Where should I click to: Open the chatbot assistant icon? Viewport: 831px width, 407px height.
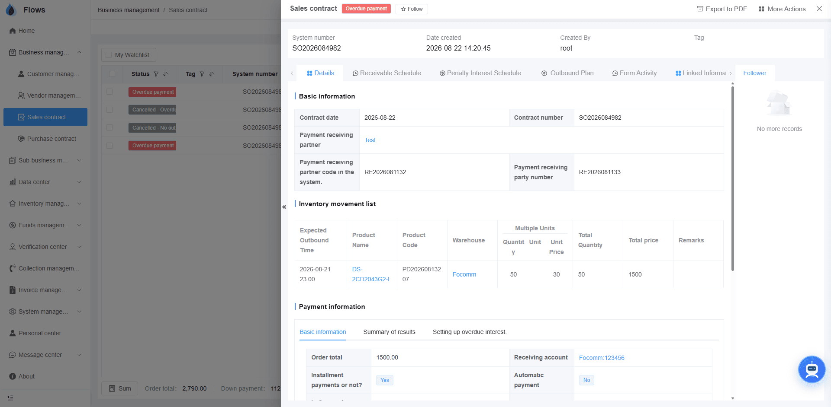point(812,369)
